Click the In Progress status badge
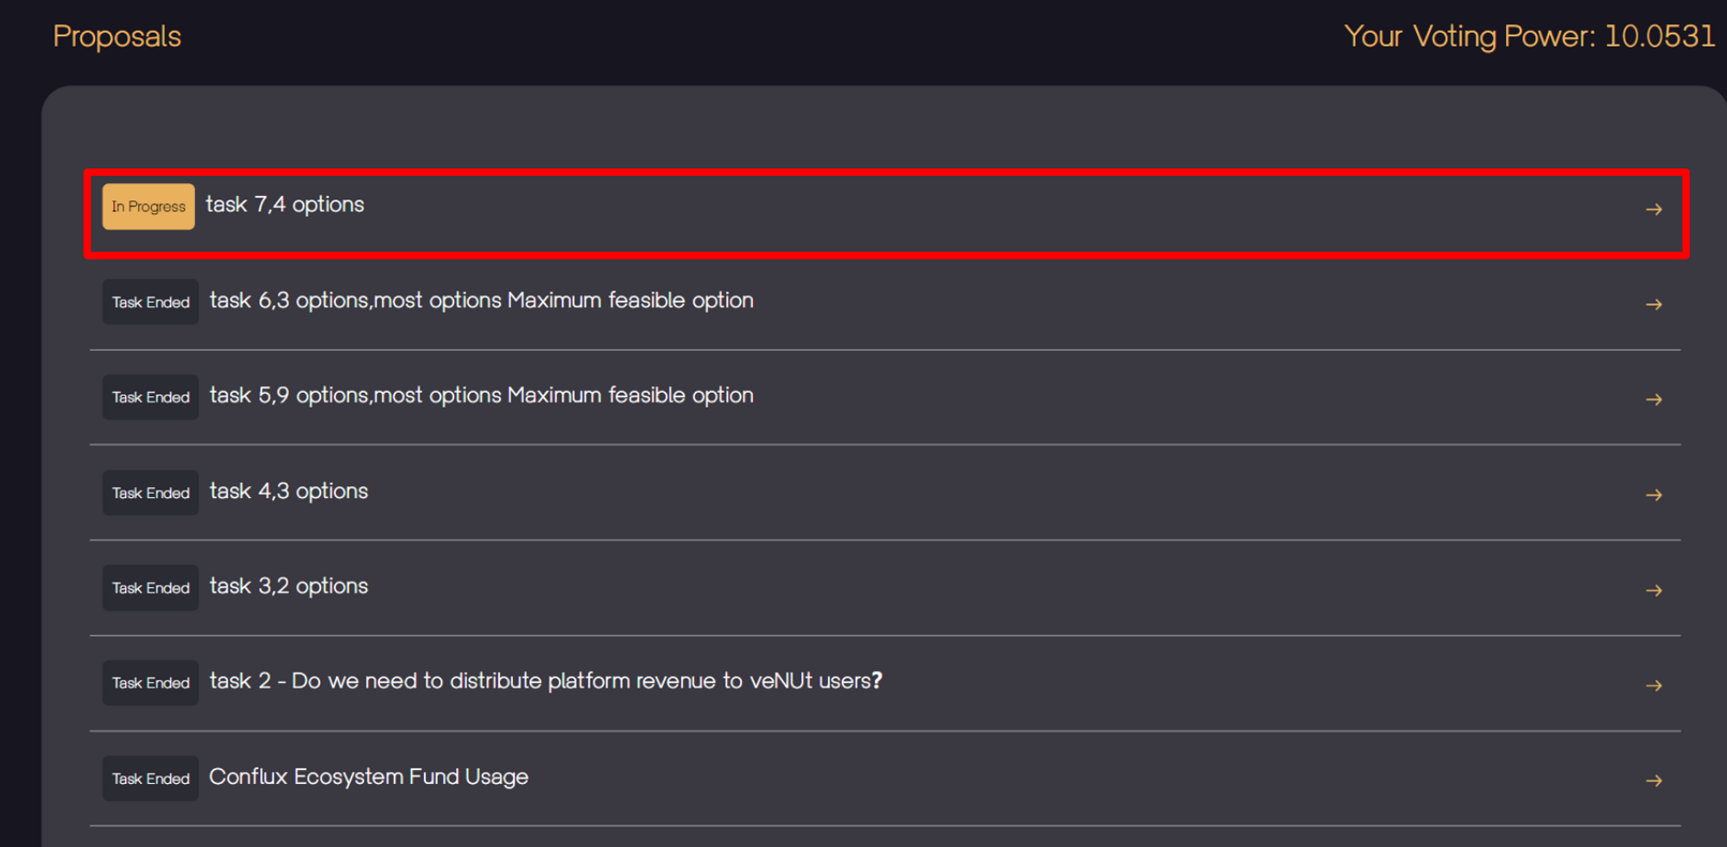This screenshot has width=1727, height=847. (149, 206)
